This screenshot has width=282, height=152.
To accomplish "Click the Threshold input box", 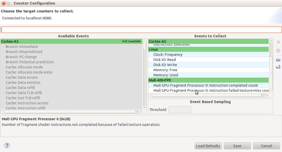I will click(x=180, y=109).
